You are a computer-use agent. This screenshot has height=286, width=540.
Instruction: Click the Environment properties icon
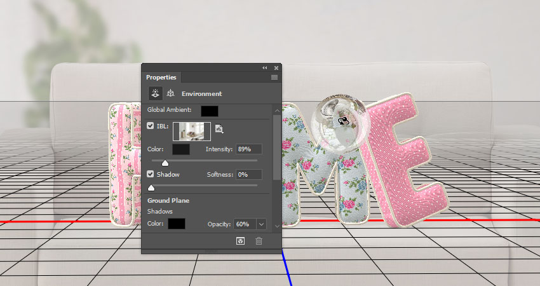click(x=156, y=93)
